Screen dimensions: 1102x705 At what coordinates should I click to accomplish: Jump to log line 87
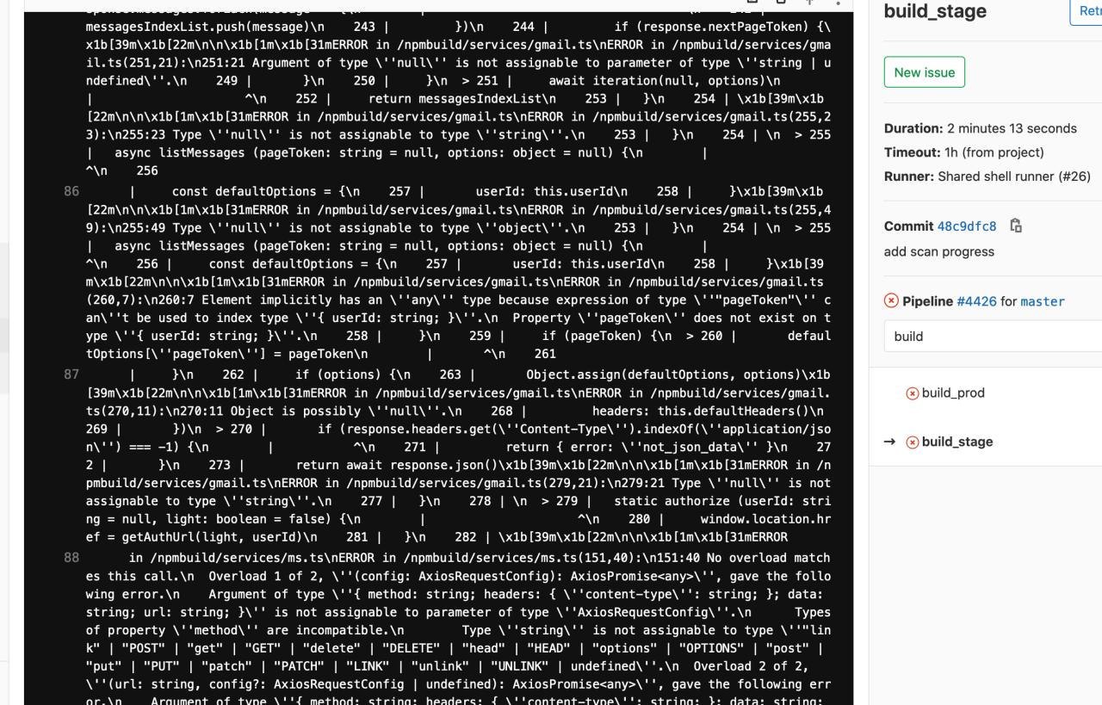tap(71, 374)
